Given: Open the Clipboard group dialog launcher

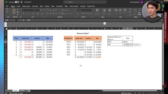Looking at the screenshot, I should tap(20, 17).
